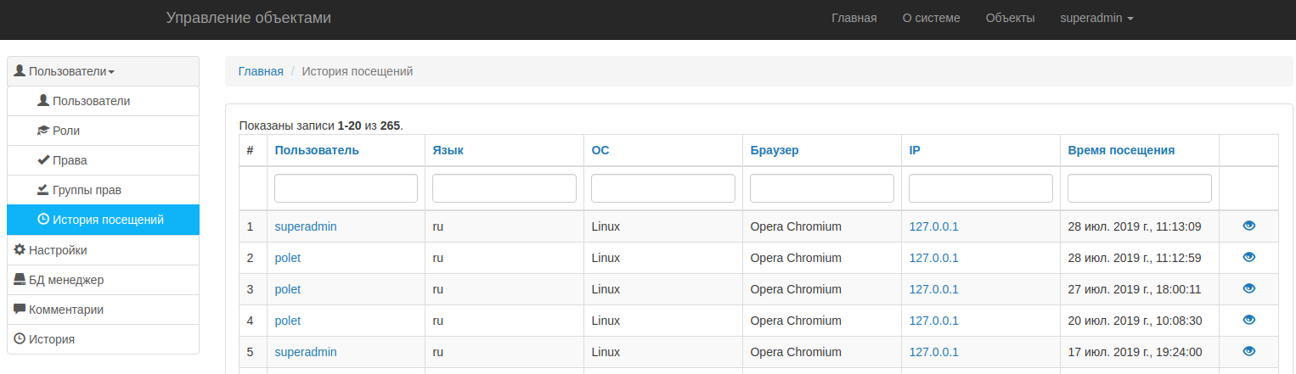
Task: Click Главная breadcrumb link
Action: 261,71
